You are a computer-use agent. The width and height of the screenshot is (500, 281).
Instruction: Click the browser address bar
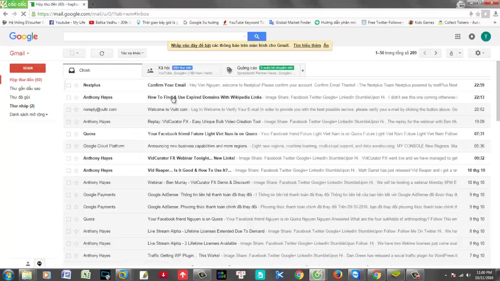click(x=250, y=14)
